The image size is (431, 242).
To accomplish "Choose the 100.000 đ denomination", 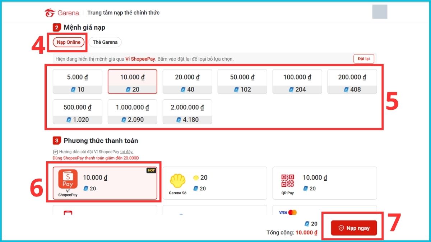I will [297, 81].
